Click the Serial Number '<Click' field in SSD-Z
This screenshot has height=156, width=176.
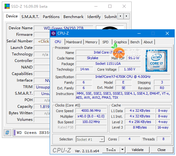[x=42, y=41]
